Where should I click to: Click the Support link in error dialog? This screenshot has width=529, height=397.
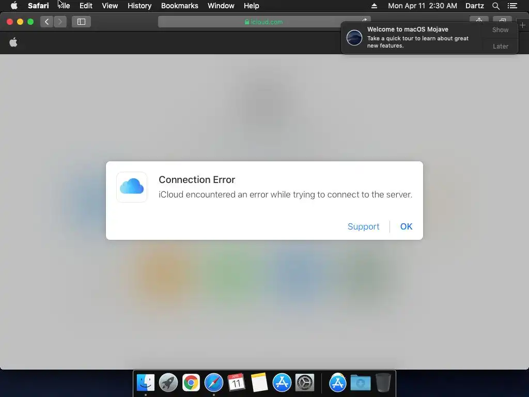[363, 226]
